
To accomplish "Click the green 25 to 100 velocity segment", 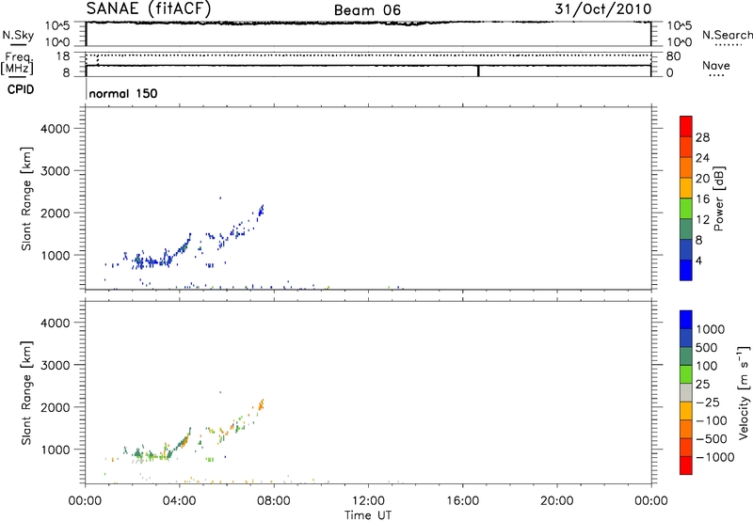I will (x=686, y=374).
